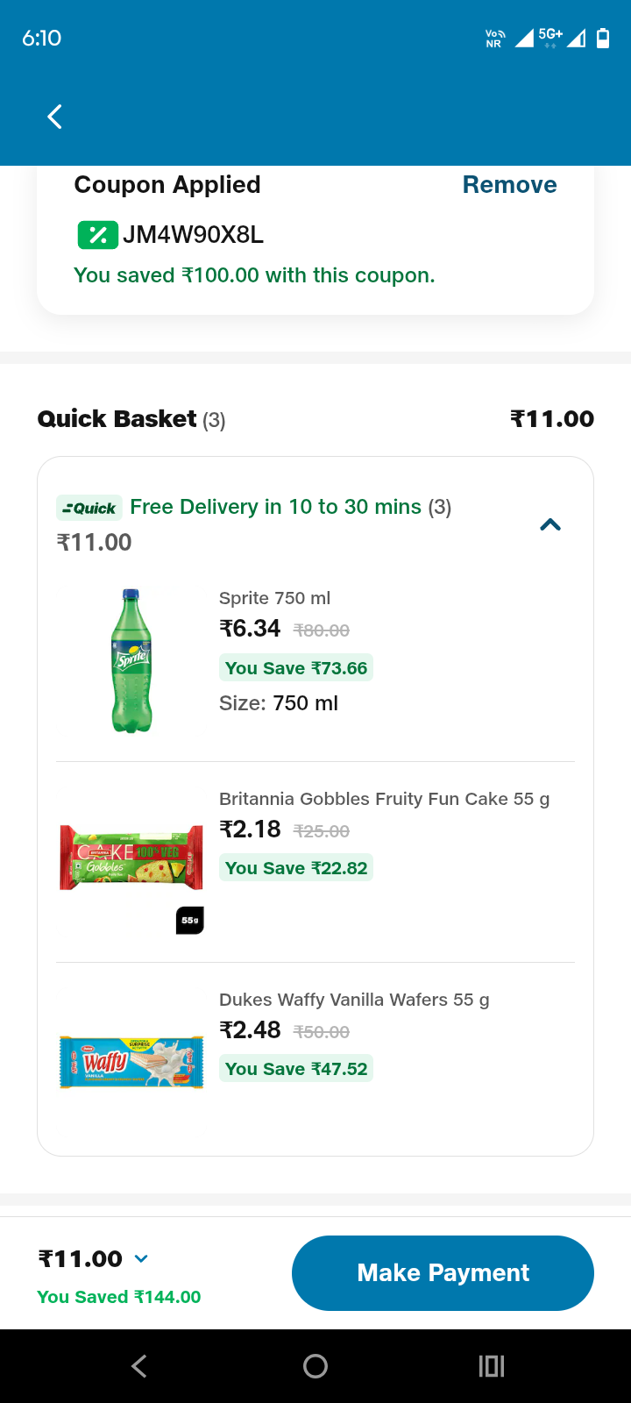Tap the back arrow in header
This screenshot has width=631, height=1403.
click(54, 117)
